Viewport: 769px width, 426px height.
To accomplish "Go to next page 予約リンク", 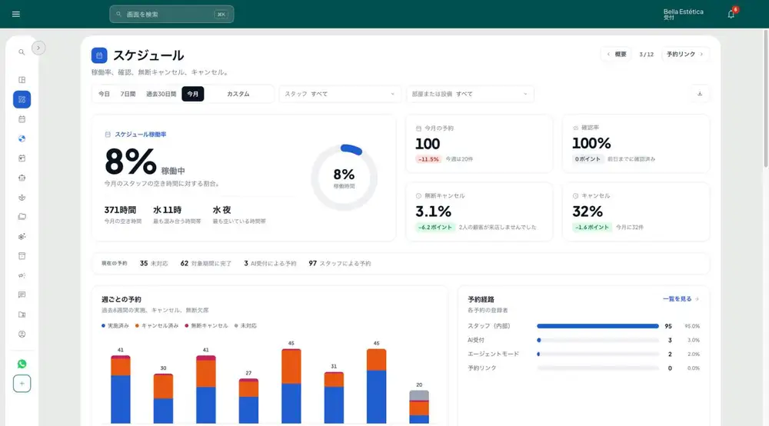I will [685, 55].
